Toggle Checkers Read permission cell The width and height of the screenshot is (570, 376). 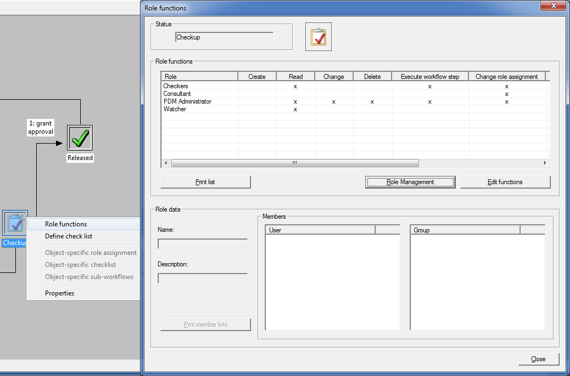click(295, 86)
